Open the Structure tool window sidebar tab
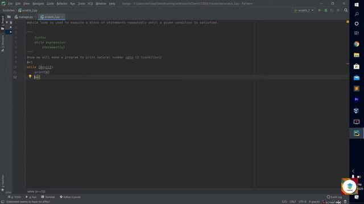The image size is (364, 204). [x=2, y=44]
